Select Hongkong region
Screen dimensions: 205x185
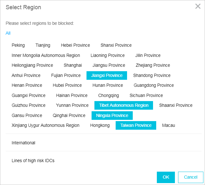tap(100, 125)
